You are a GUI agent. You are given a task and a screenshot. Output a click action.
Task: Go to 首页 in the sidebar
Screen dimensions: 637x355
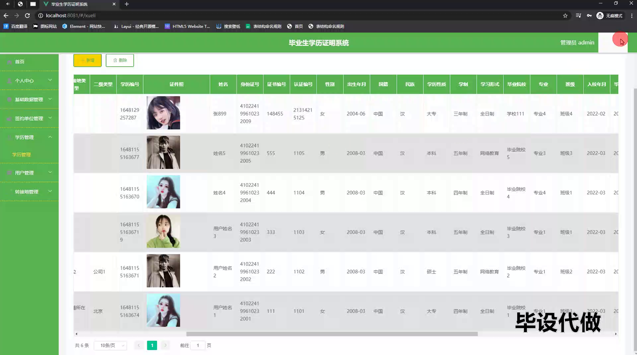click(29, 62)
